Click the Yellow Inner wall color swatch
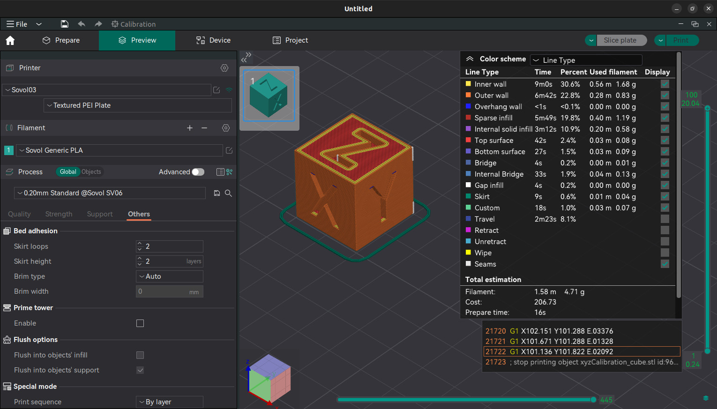The image size is (717, 409). [x=468, y=84]
